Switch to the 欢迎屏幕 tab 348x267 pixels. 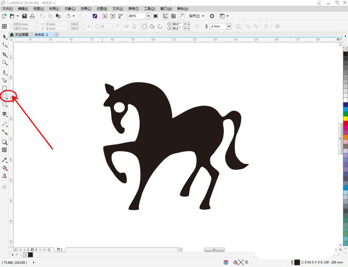tap(19, 34)
